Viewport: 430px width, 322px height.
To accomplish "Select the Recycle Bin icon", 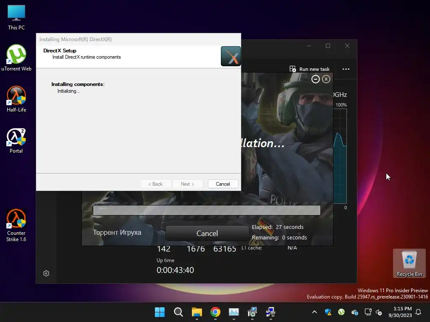I will pyautogui.click(x=409, y=263).
